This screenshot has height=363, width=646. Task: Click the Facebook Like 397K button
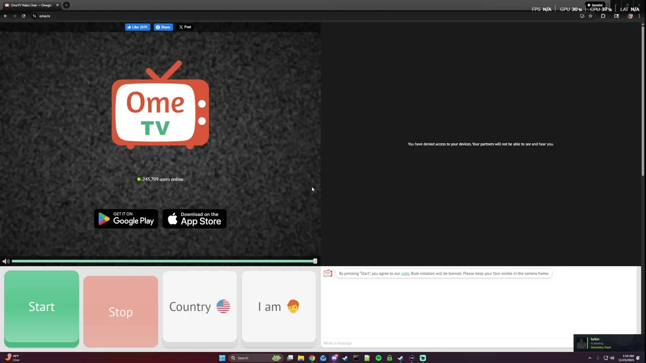138,27
